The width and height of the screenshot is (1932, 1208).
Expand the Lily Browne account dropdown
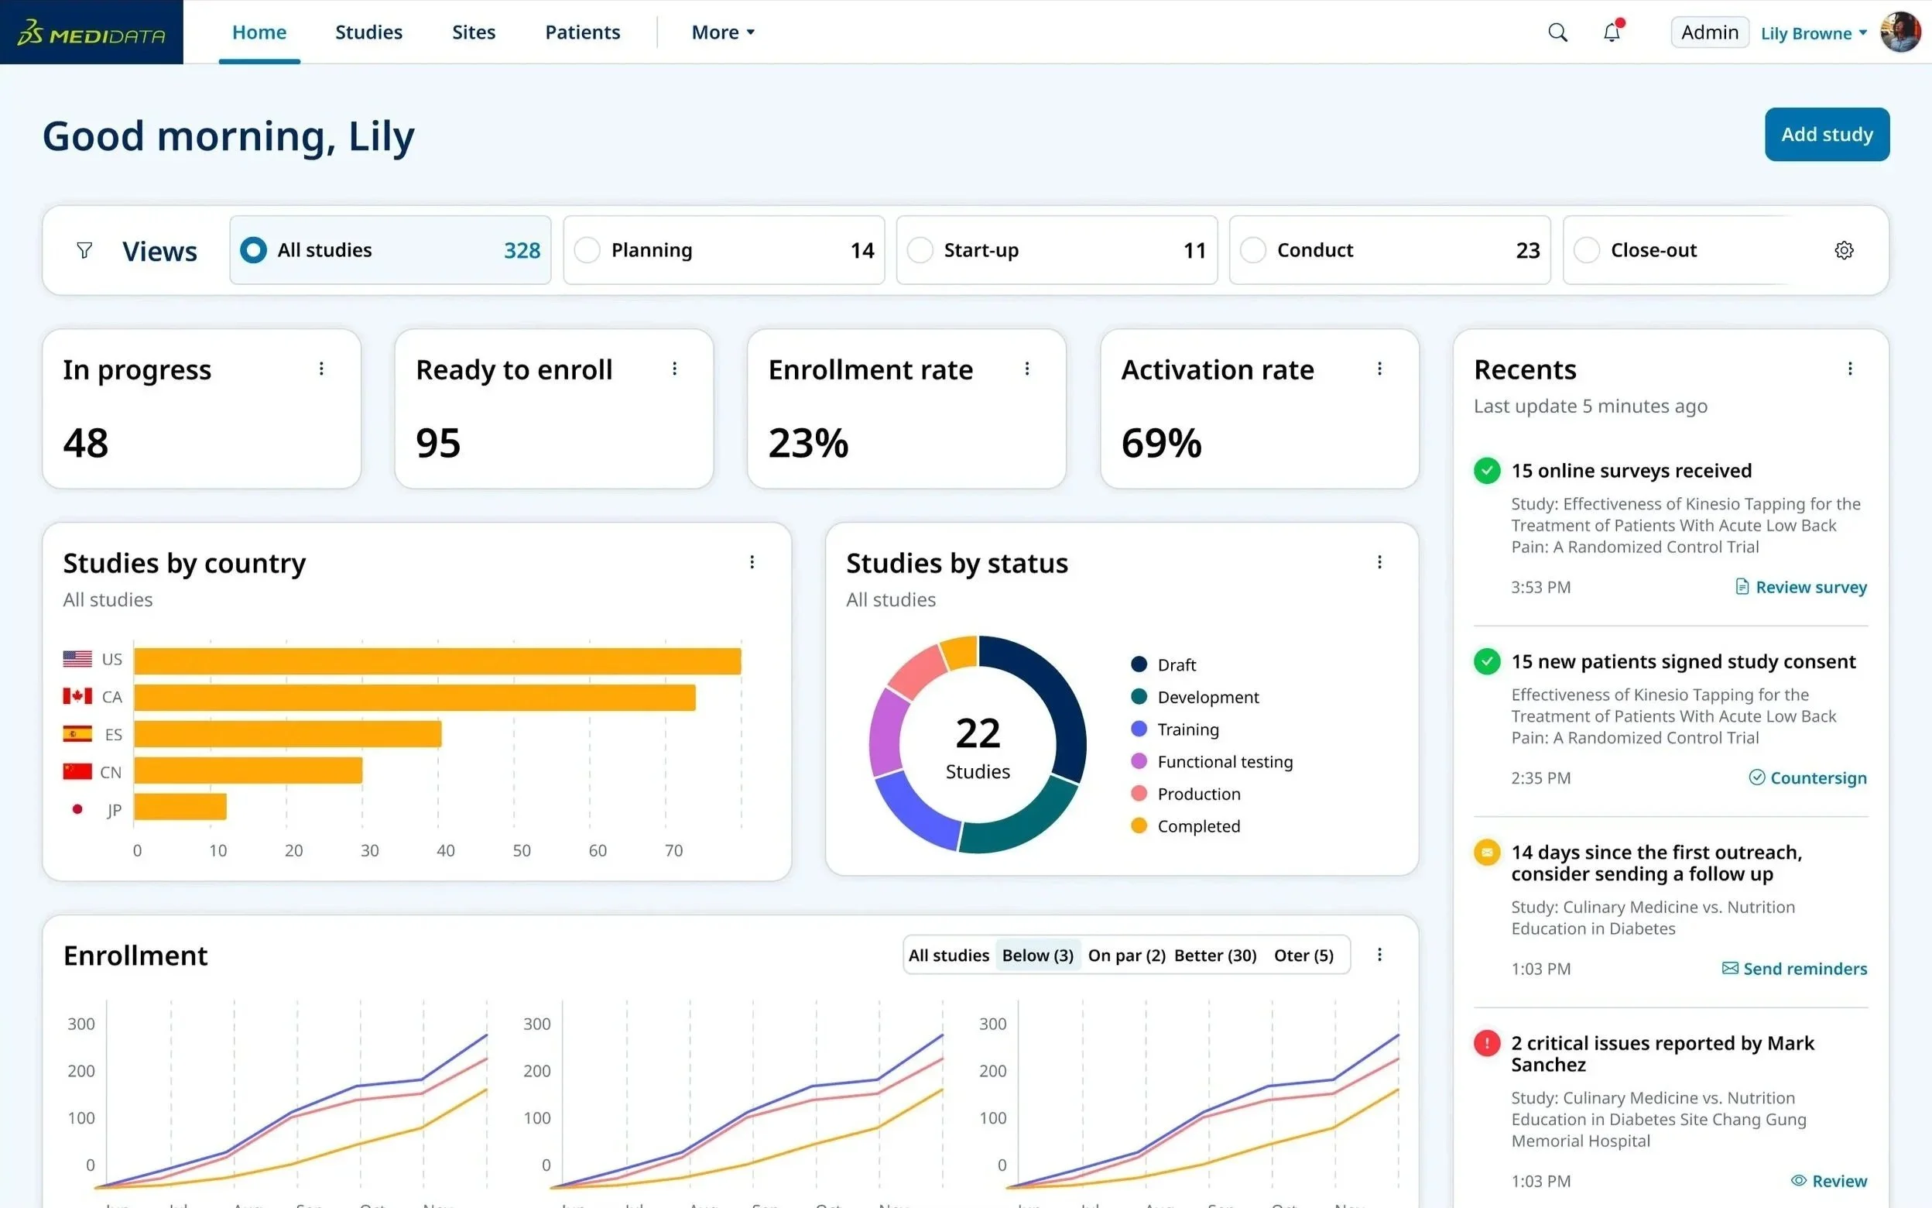pyautogui.click(x=1814, y=33)
